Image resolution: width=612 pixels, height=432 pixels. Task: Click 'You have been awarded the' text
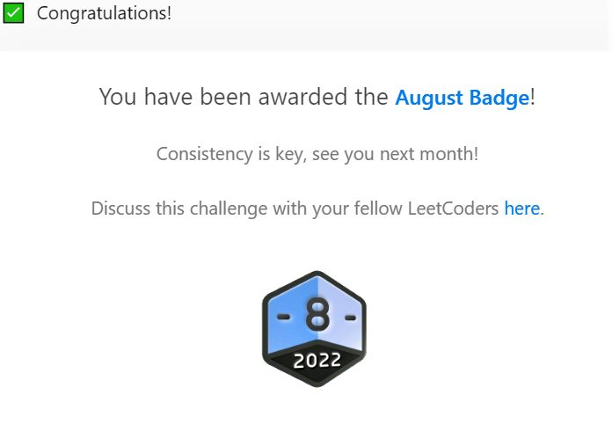coord(244,98)
